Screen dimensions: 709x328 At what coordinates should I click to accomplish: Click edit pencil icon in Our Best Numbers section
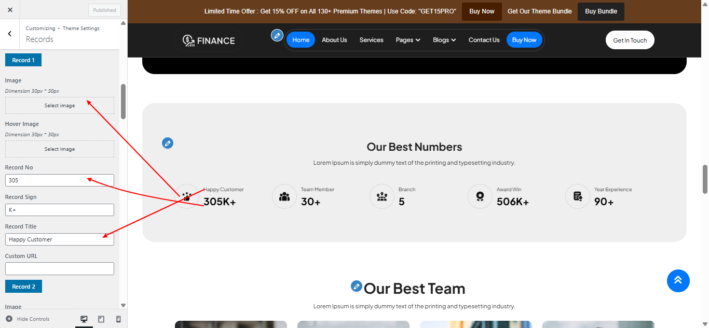(x=167, y=143)
